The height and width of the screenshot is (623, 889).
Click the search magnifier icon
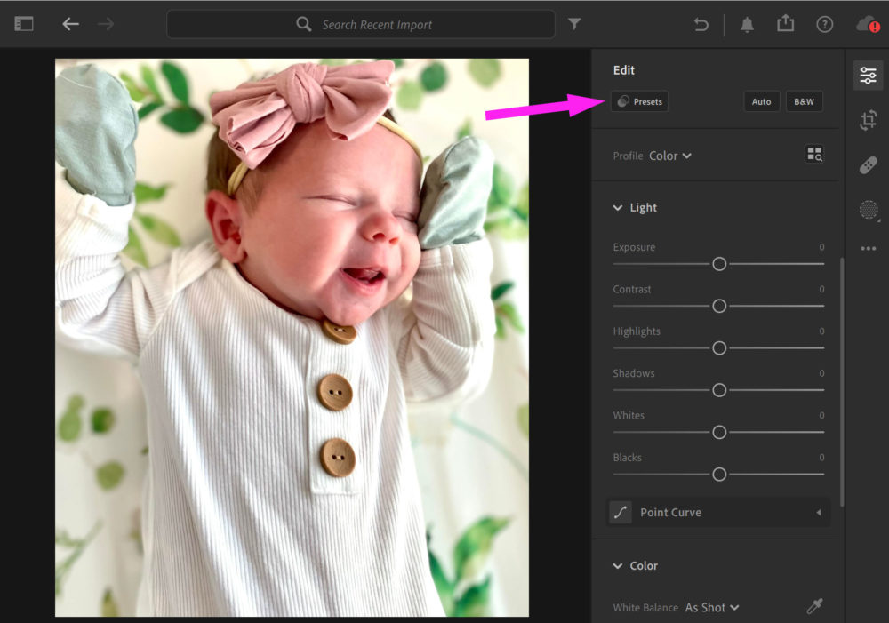(304, 24)
